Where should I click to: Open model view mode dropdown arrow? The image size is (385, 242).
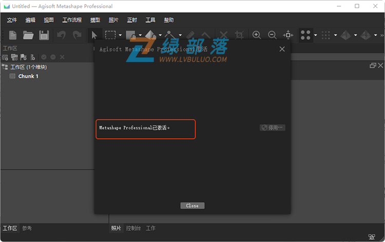tap(356, 35)
